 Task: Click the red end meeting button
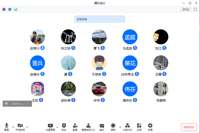[x=189, y=127]
